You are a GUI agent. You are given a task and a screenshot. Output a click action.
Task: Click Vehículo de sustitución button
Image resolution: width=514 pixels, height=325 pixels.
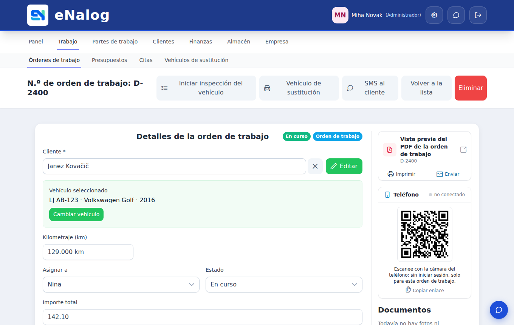pos(299,88)
